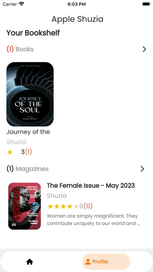
Task: Tap the Wi-Fi icon next to Carrier
Action: pos(21,4)
